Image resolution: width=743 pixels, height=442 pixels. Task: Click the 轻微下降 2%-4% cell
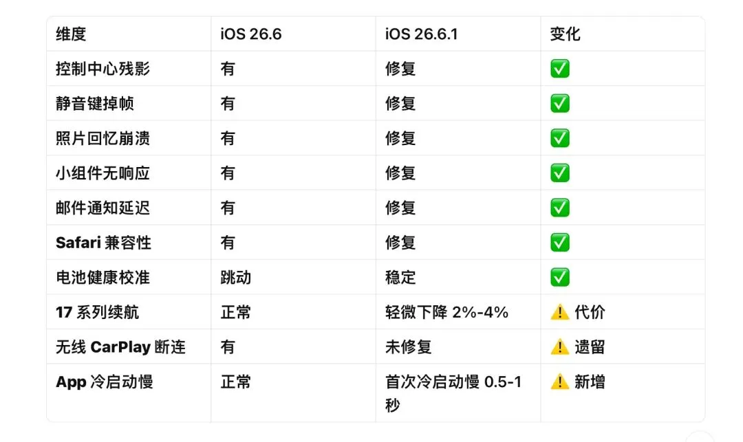pos(447,312)
